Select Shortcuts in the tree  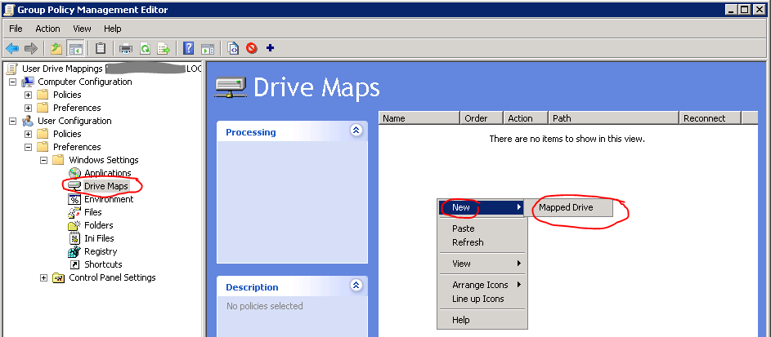(103, 264)
